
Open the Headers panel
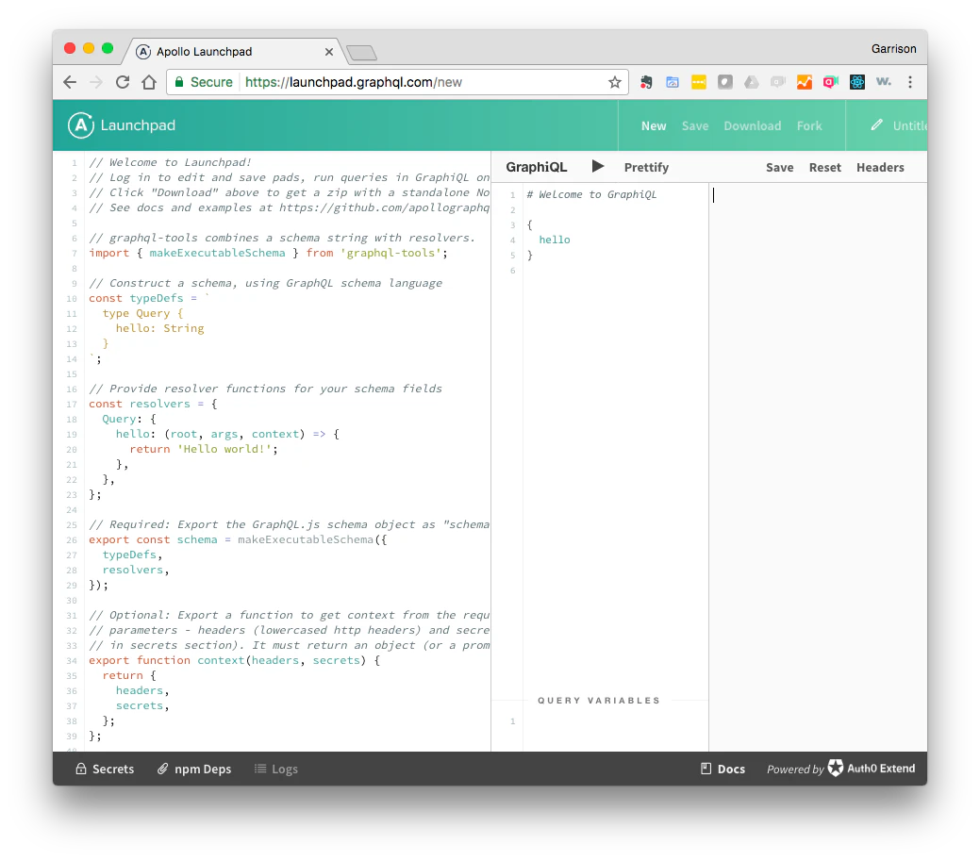click(x=880, y=167)
